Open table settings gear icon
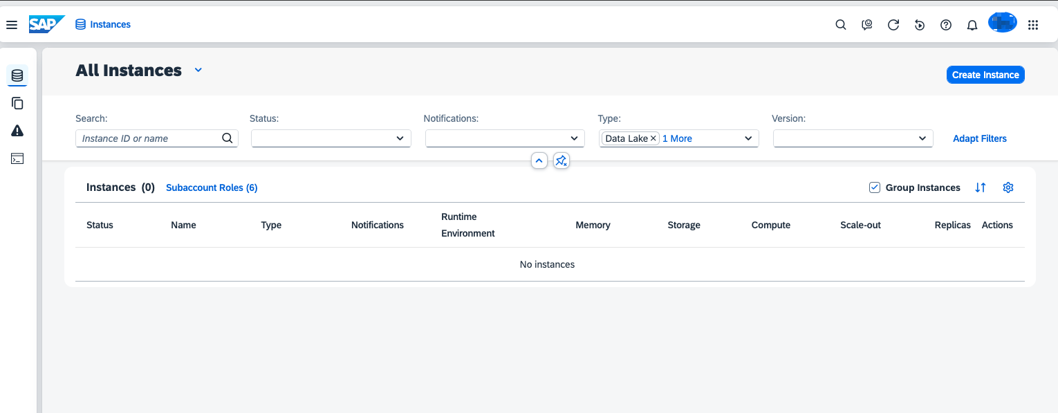The width and height of the screenshot is (1058, 413). [x=1008, y=187]
